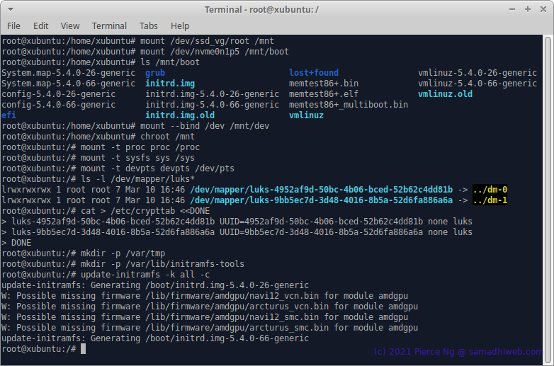Click the highlighted ../dm-1 link target
This screenshot has height=366, width=554.
pyautogui.click(x=490, y=200)
